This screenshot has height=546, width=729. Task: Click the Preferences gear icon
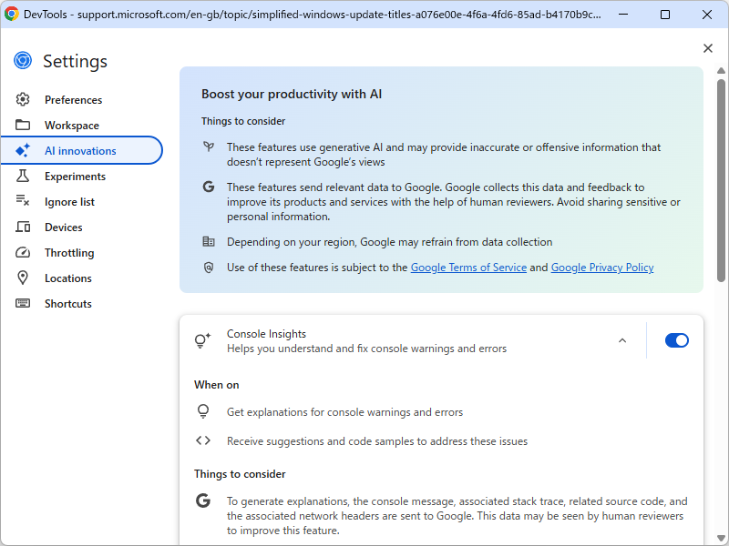(24, 100)
